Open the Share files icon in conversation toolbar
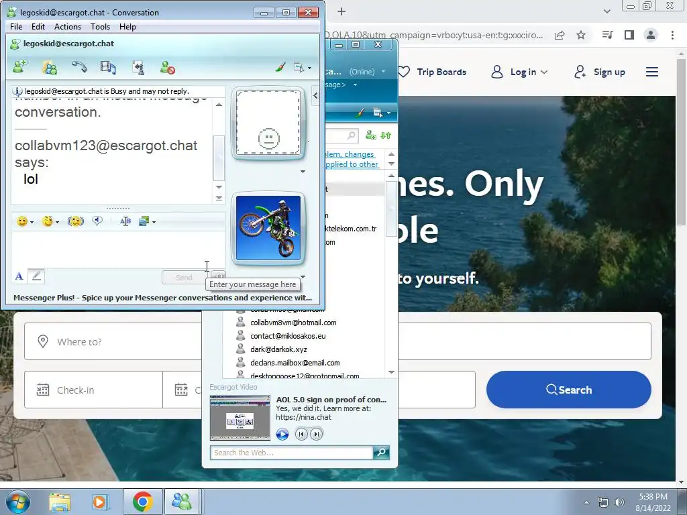 click(x=50, y=68)
